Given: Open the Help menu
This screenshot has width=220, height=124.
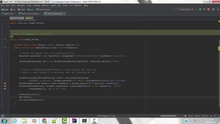Looking at the screenshot, I should click(86, 6).
